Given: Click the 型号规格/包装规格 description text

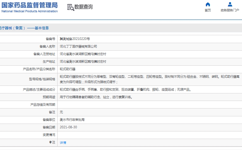Looking at the screenshot, I should pos(149,79).
